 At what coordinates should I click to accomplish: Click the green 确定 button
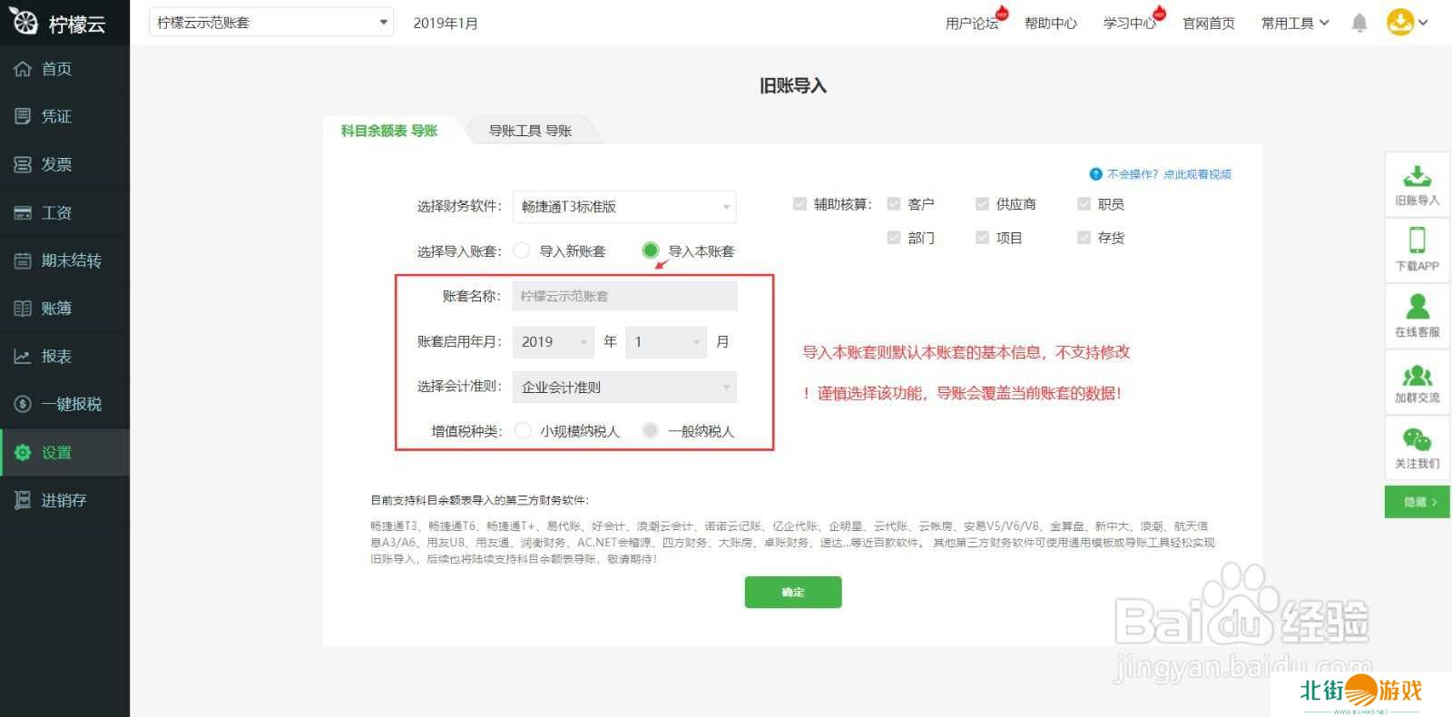(792, 592)
